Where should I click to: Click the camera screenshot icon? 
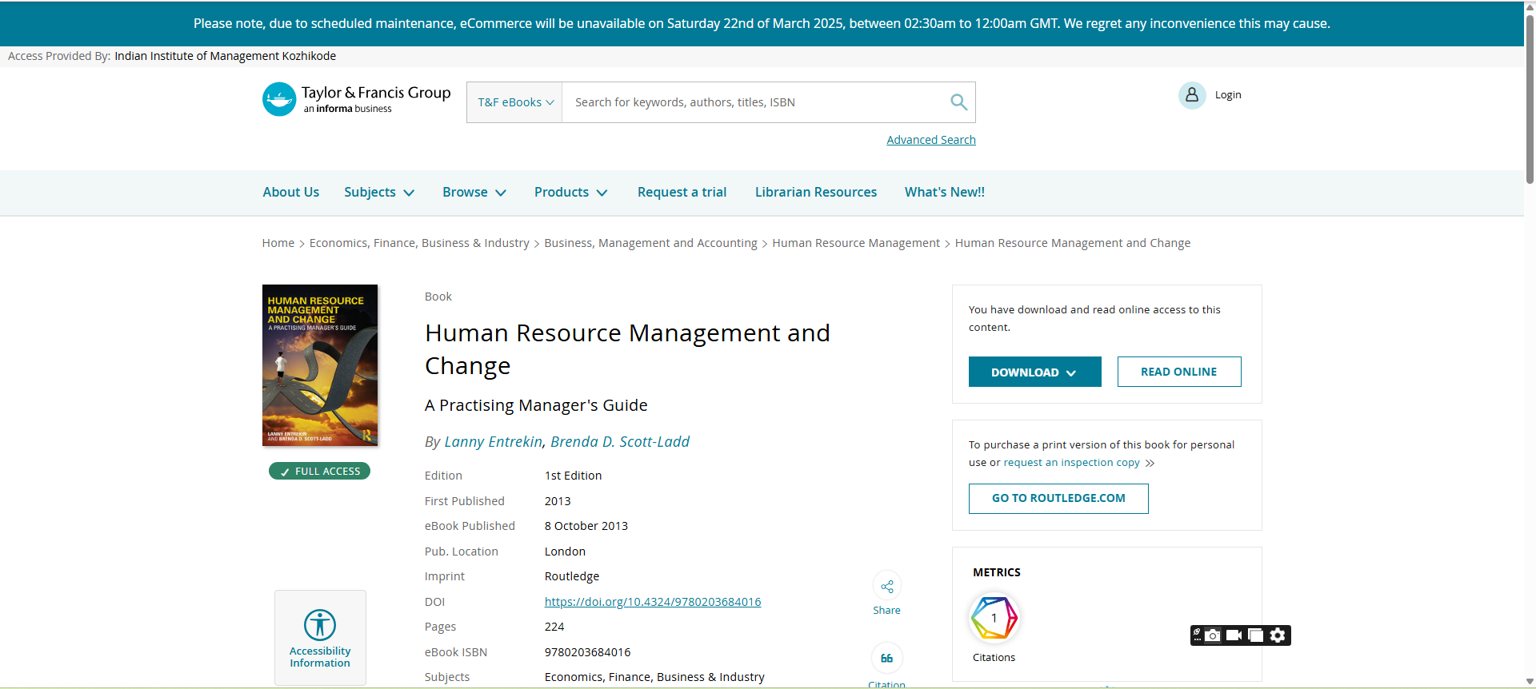[x=1214, y=635]
